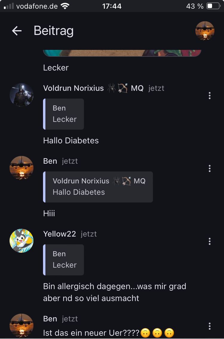Image resolution: width=224 pixels, height=339 pixels.
Task: Open partially visible post image at top
Action: [x=122, y=53]
